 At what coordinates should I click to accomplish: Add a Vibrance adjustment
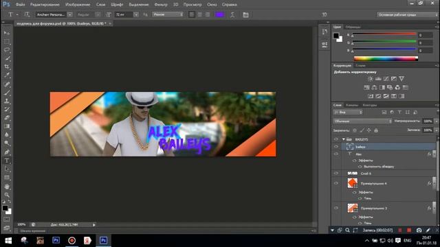pyautogui.click(x=401, y=79)
